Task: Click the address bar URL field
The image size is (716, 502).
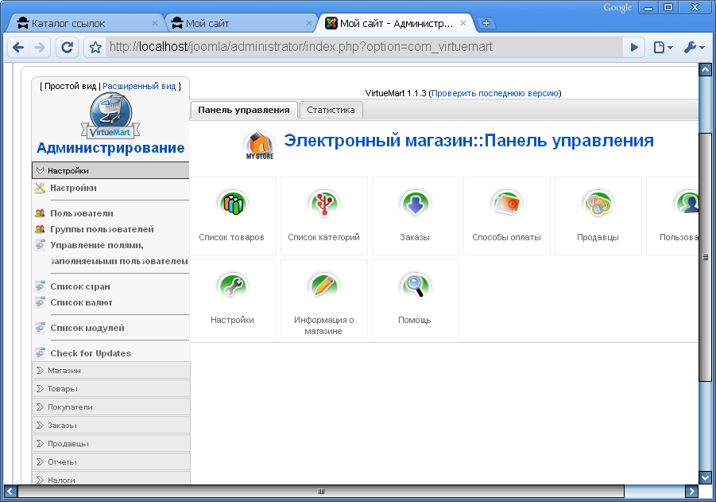Action: (x=365, y=47)
